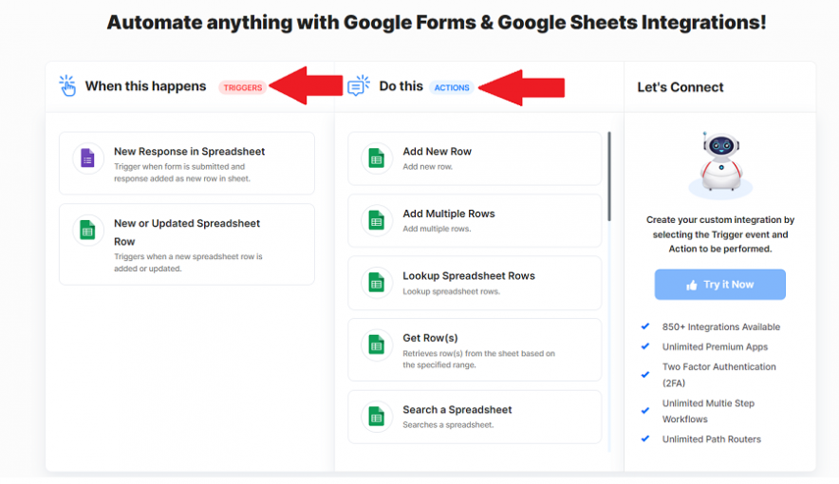Viewport: 839px width, 484px height.
Task: Click the actions list scrollbar
Action: click(x=609, y=176)
